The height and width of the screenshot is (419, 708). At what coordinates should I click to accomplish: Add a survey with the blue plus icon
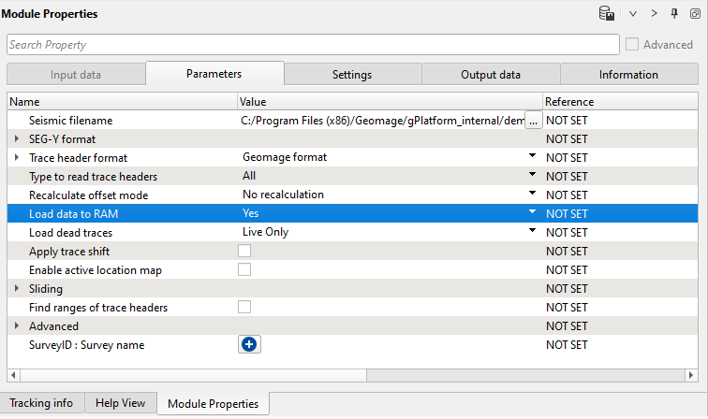point(249,344)
